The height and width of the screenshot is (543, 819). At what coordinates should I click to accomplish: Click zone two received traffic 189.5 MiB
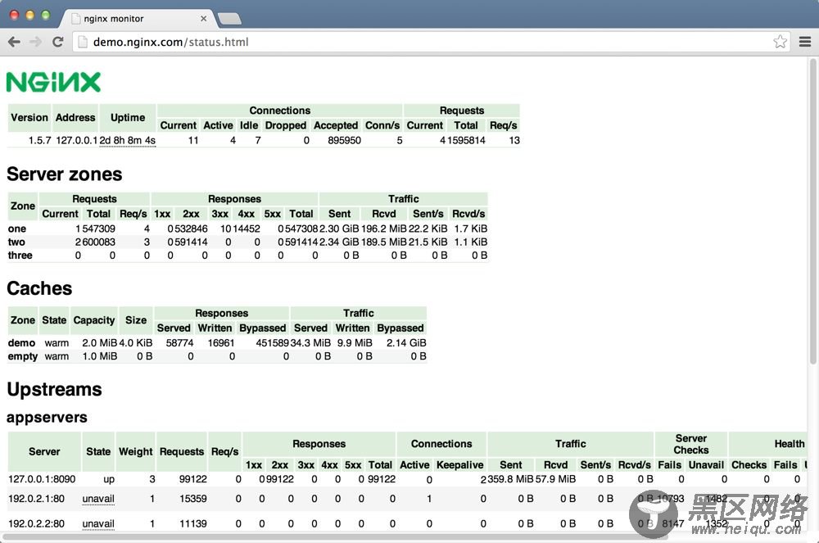point(384,242)
